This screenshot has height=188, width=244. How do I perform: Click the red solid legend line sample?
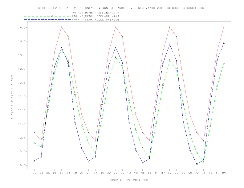(x=48, y=13)
